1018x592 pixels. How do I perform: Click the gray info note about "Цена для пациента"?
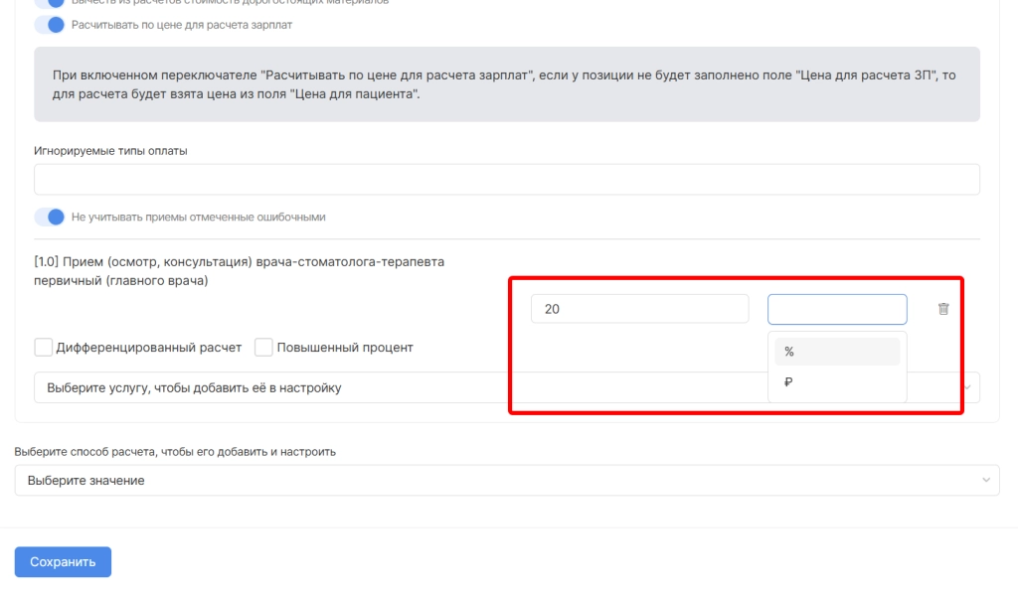point(506,84)
